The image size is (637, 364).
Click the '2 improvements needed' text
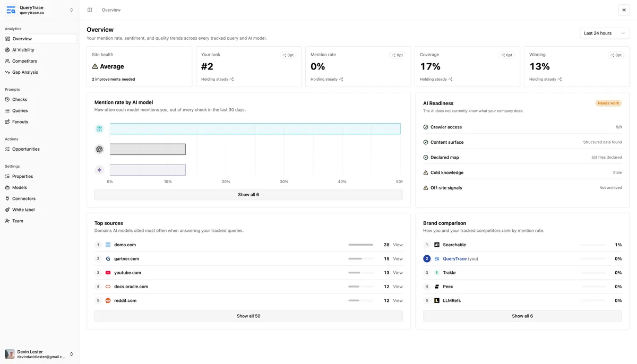pyautogui.click(x=114, y=80)
